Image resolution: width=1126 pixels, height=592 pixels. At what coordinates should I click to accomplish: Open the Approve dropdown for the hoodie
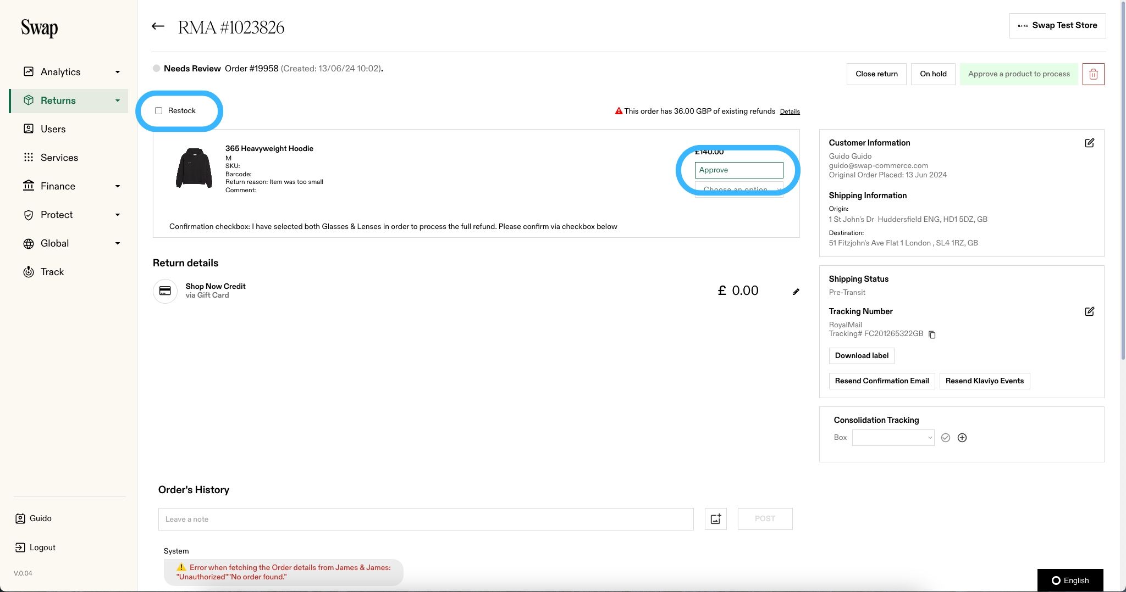click(x=739, y=170)
